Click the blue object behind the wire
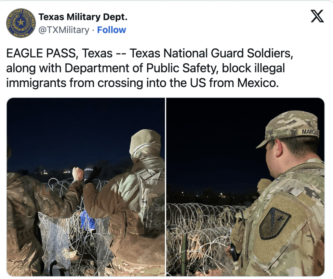333x279 pixels. pos(88,220)
